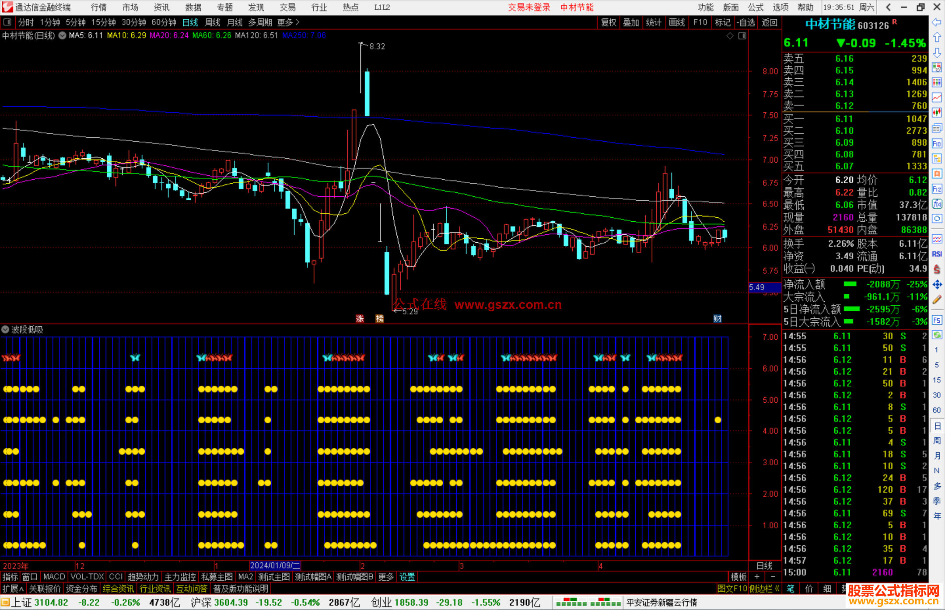Open the formula f(x) sidebar icon
Viewport: 945px width, 610px height.
point(937,204)
